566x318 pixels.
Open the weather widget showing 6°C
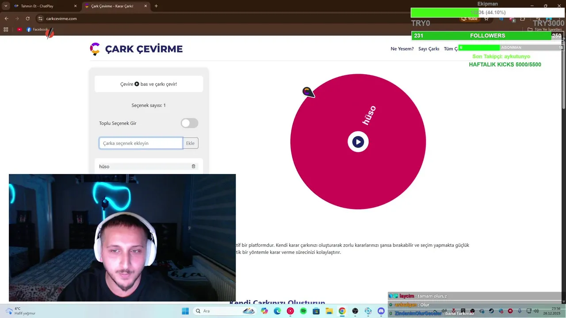[21, 311]
